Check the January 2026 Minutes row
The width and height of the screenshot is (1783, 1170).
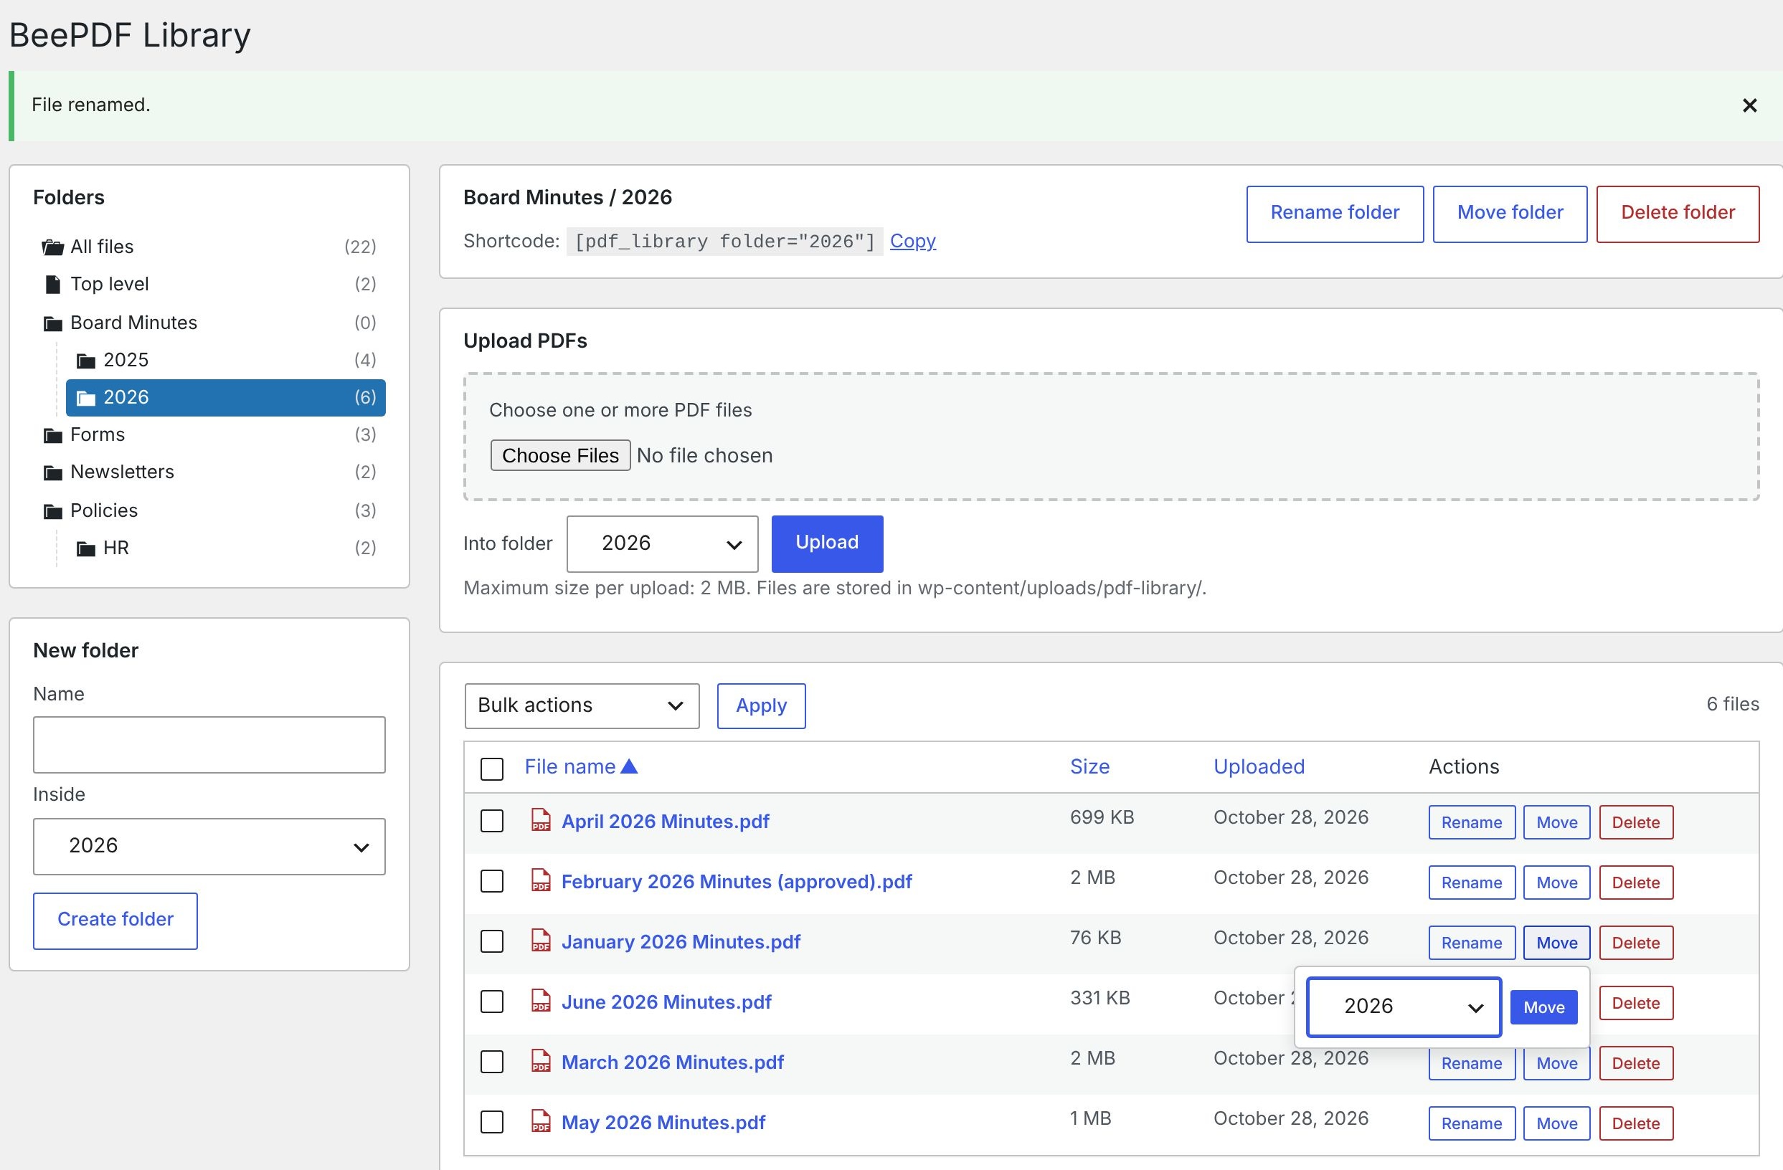pyautogui.click(x=491, y=941)
